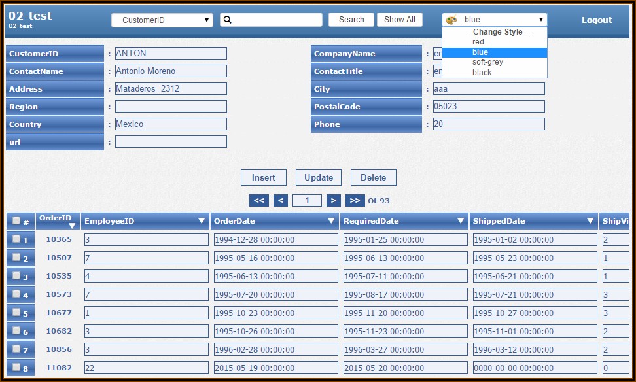Go to the first page using double-arrow button
636x382 pixels.
(x=258, y=200)
